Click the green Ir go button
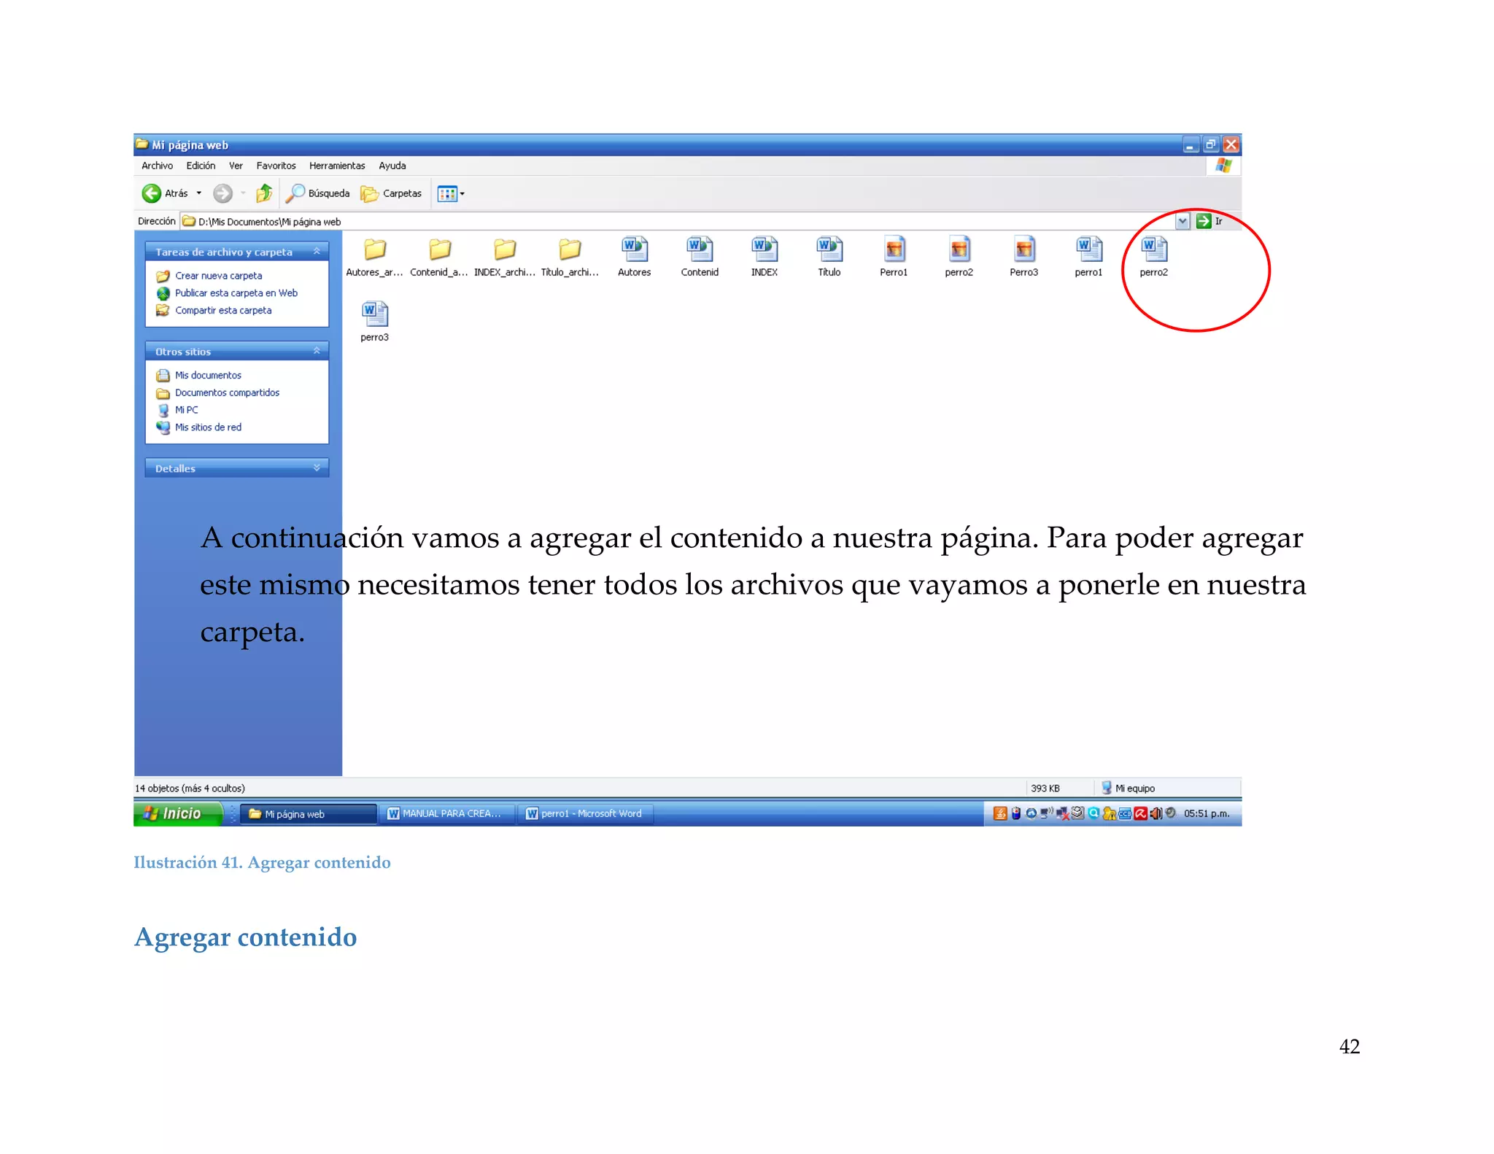The width and height of the screenshot is (1494, 1154). 1204,221
